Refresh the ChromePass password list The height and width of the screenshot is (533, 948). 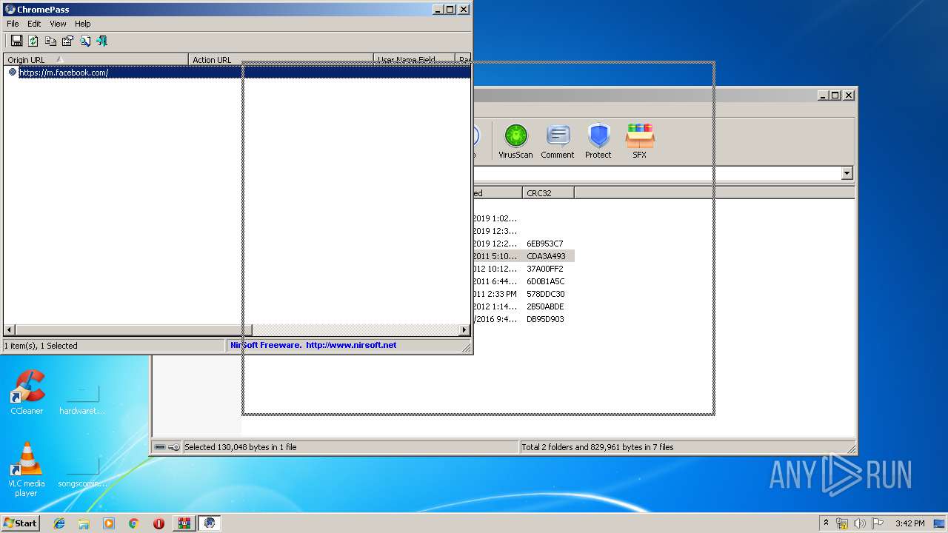point(33,41)
